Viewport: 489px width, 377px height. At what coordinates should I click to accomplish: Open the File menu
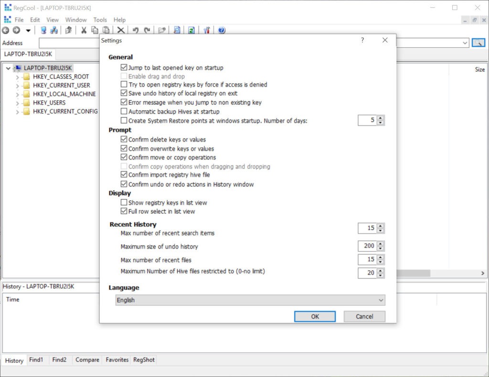tap(19, 20)
